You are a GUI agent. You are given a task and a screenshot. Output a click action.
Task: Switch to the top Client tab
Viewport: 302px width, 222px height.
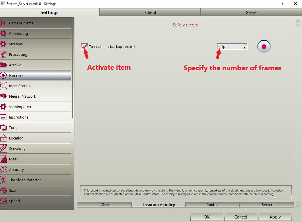click(x=150, y=12)
